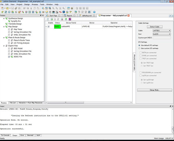Open the Port dropdown
174x141 pixels.
pyautogui.click(x=162, y=34)
